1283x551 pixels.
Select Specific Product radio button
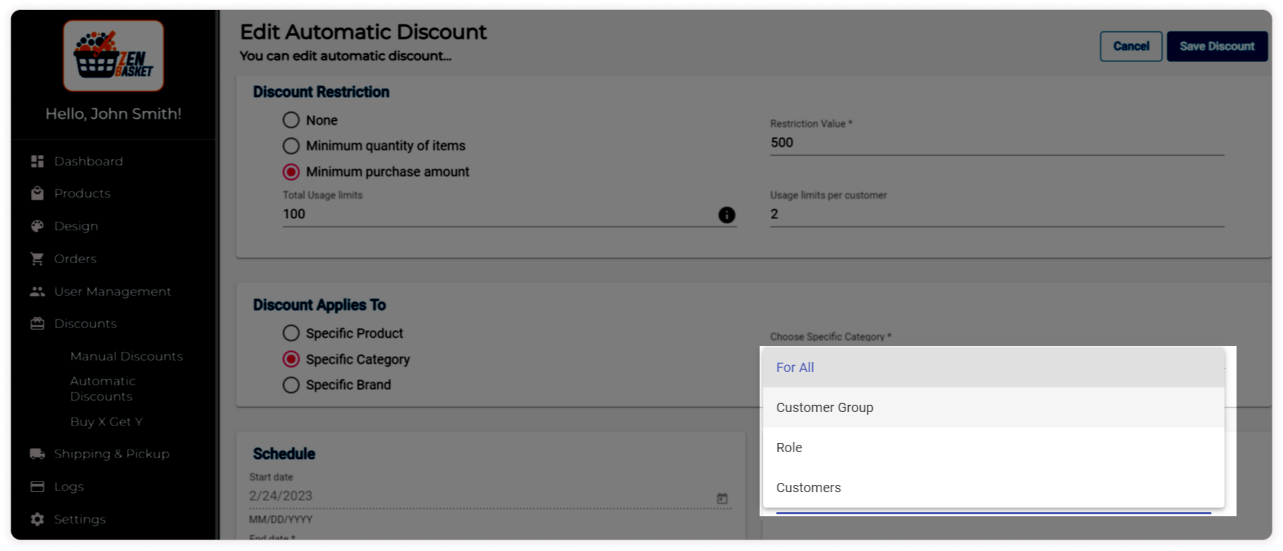click(x=291, y=333)
